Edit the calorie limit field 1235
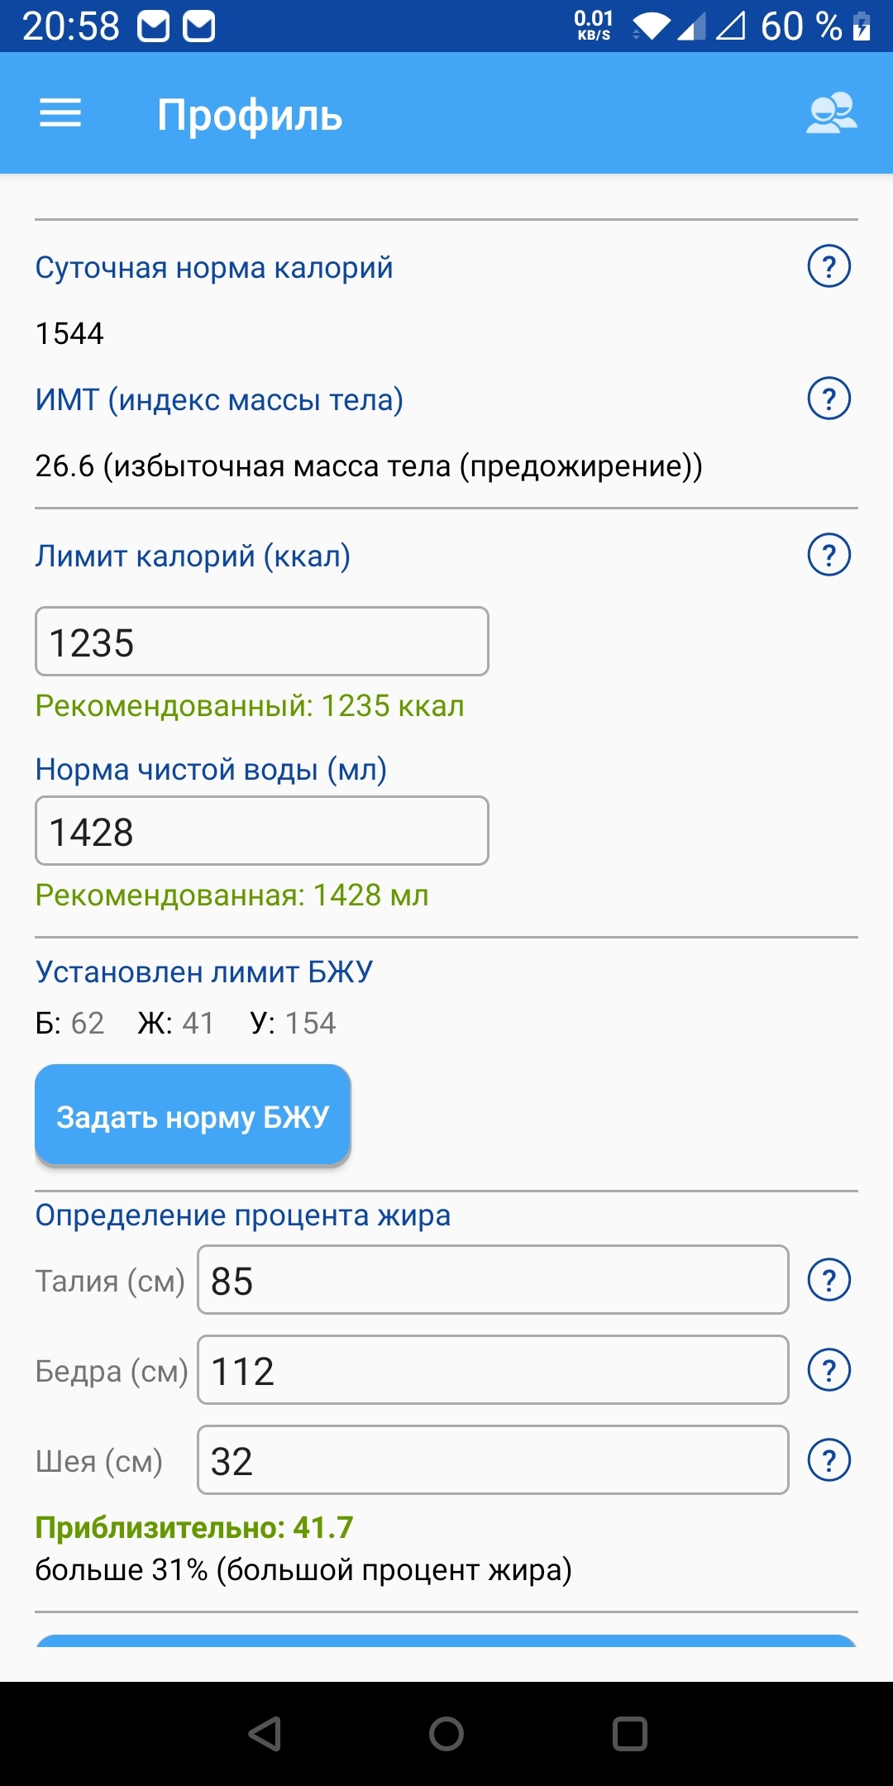893x1786 pixels. [x=261, y=642]
